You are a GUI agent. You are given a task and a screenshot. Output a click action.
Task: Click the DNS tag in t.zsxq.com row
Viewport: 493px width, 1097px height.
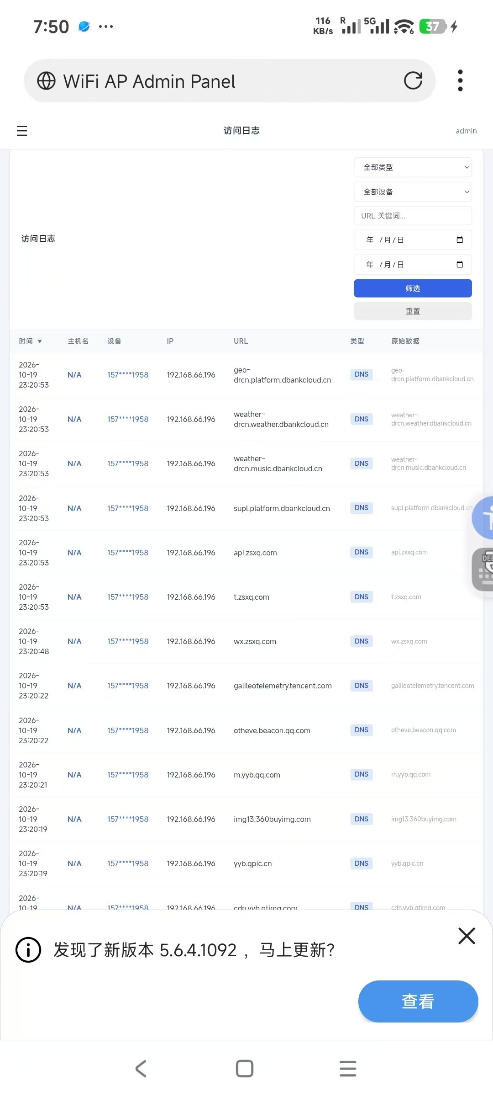[362, 597]
